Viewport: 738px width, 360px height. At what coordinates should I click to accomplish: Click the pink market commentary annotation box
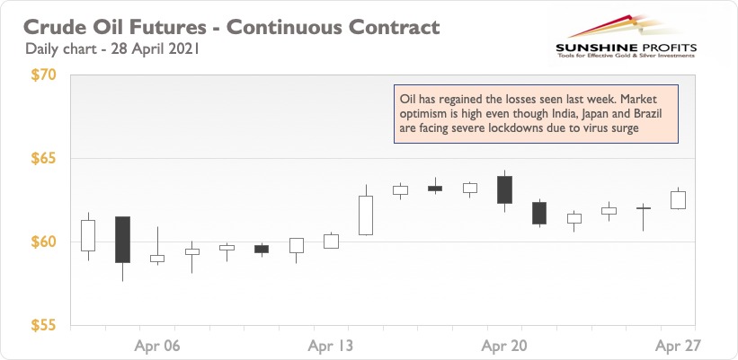pyautogui.click(x=536, y=114)
